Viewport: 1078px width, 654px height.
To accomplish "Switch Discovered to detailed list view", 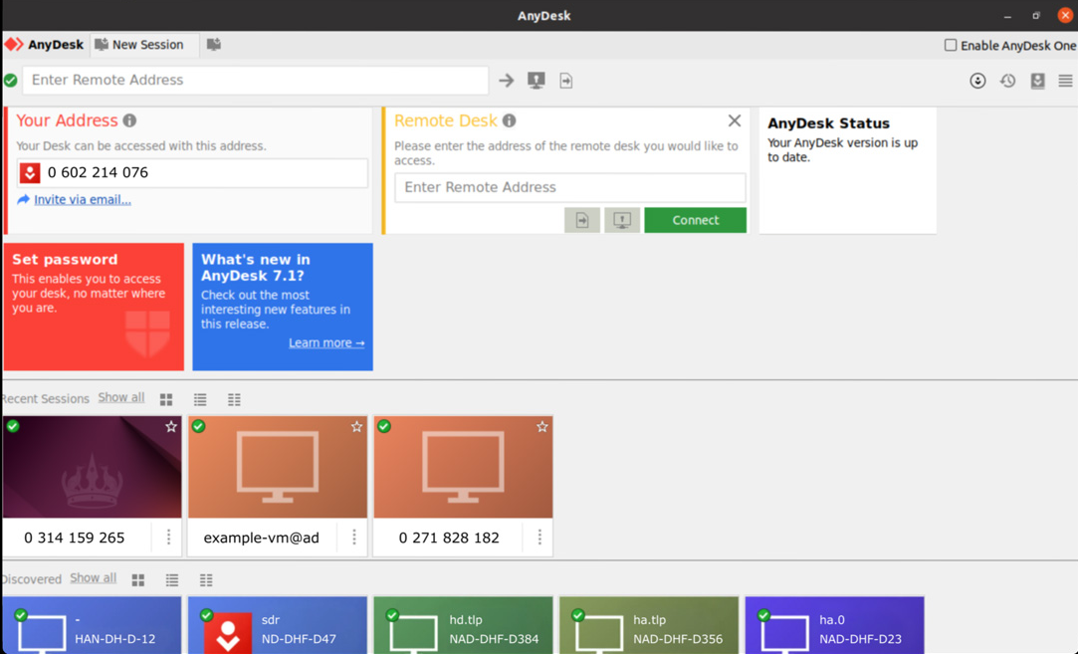I will [x=206, y=580].
